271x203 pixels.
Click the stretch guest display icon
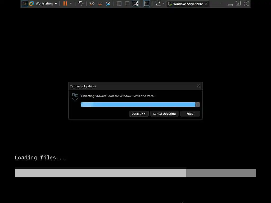pyautogui.click(x=158, y=3)
